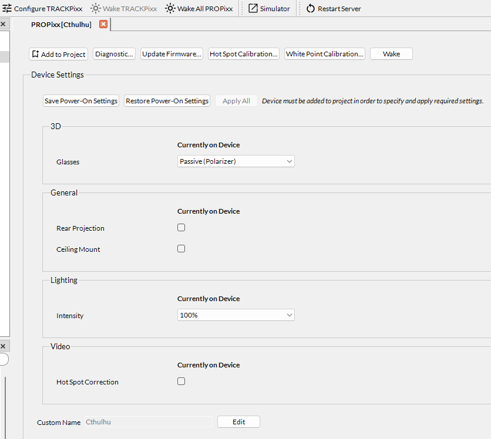Click the Wake All PROPixx sun icon
491x439 pixels.
pos(170,9)
